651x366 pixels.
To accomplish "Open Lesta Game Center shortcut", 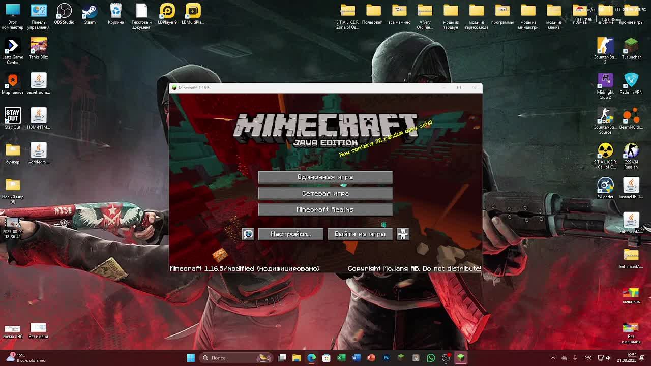I will [13, 51].
